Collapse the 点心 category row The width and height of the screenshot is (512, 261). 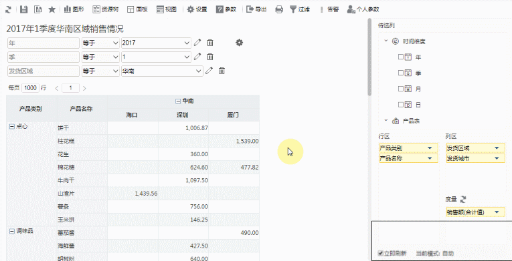tap(12, 126)
